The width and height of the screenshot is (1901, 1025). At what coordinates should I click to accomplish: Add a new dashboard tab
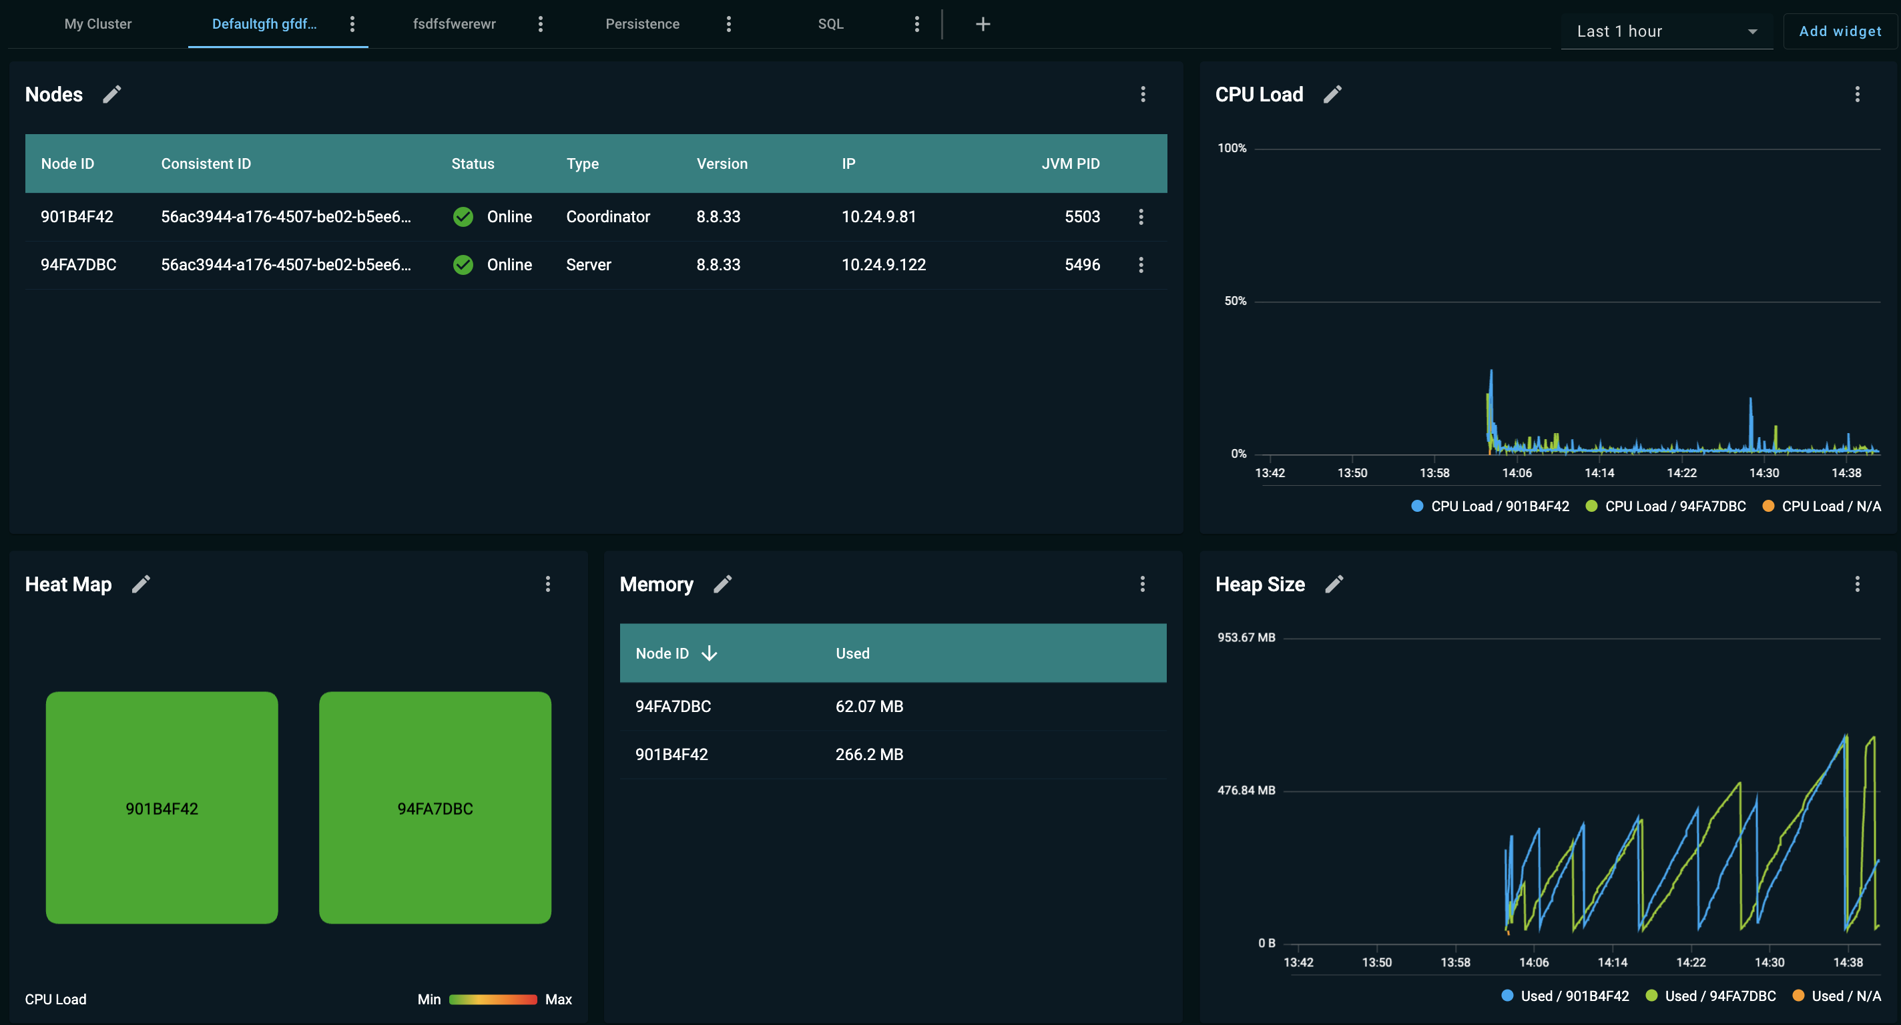pyautogui.click(x=983, y=24)
